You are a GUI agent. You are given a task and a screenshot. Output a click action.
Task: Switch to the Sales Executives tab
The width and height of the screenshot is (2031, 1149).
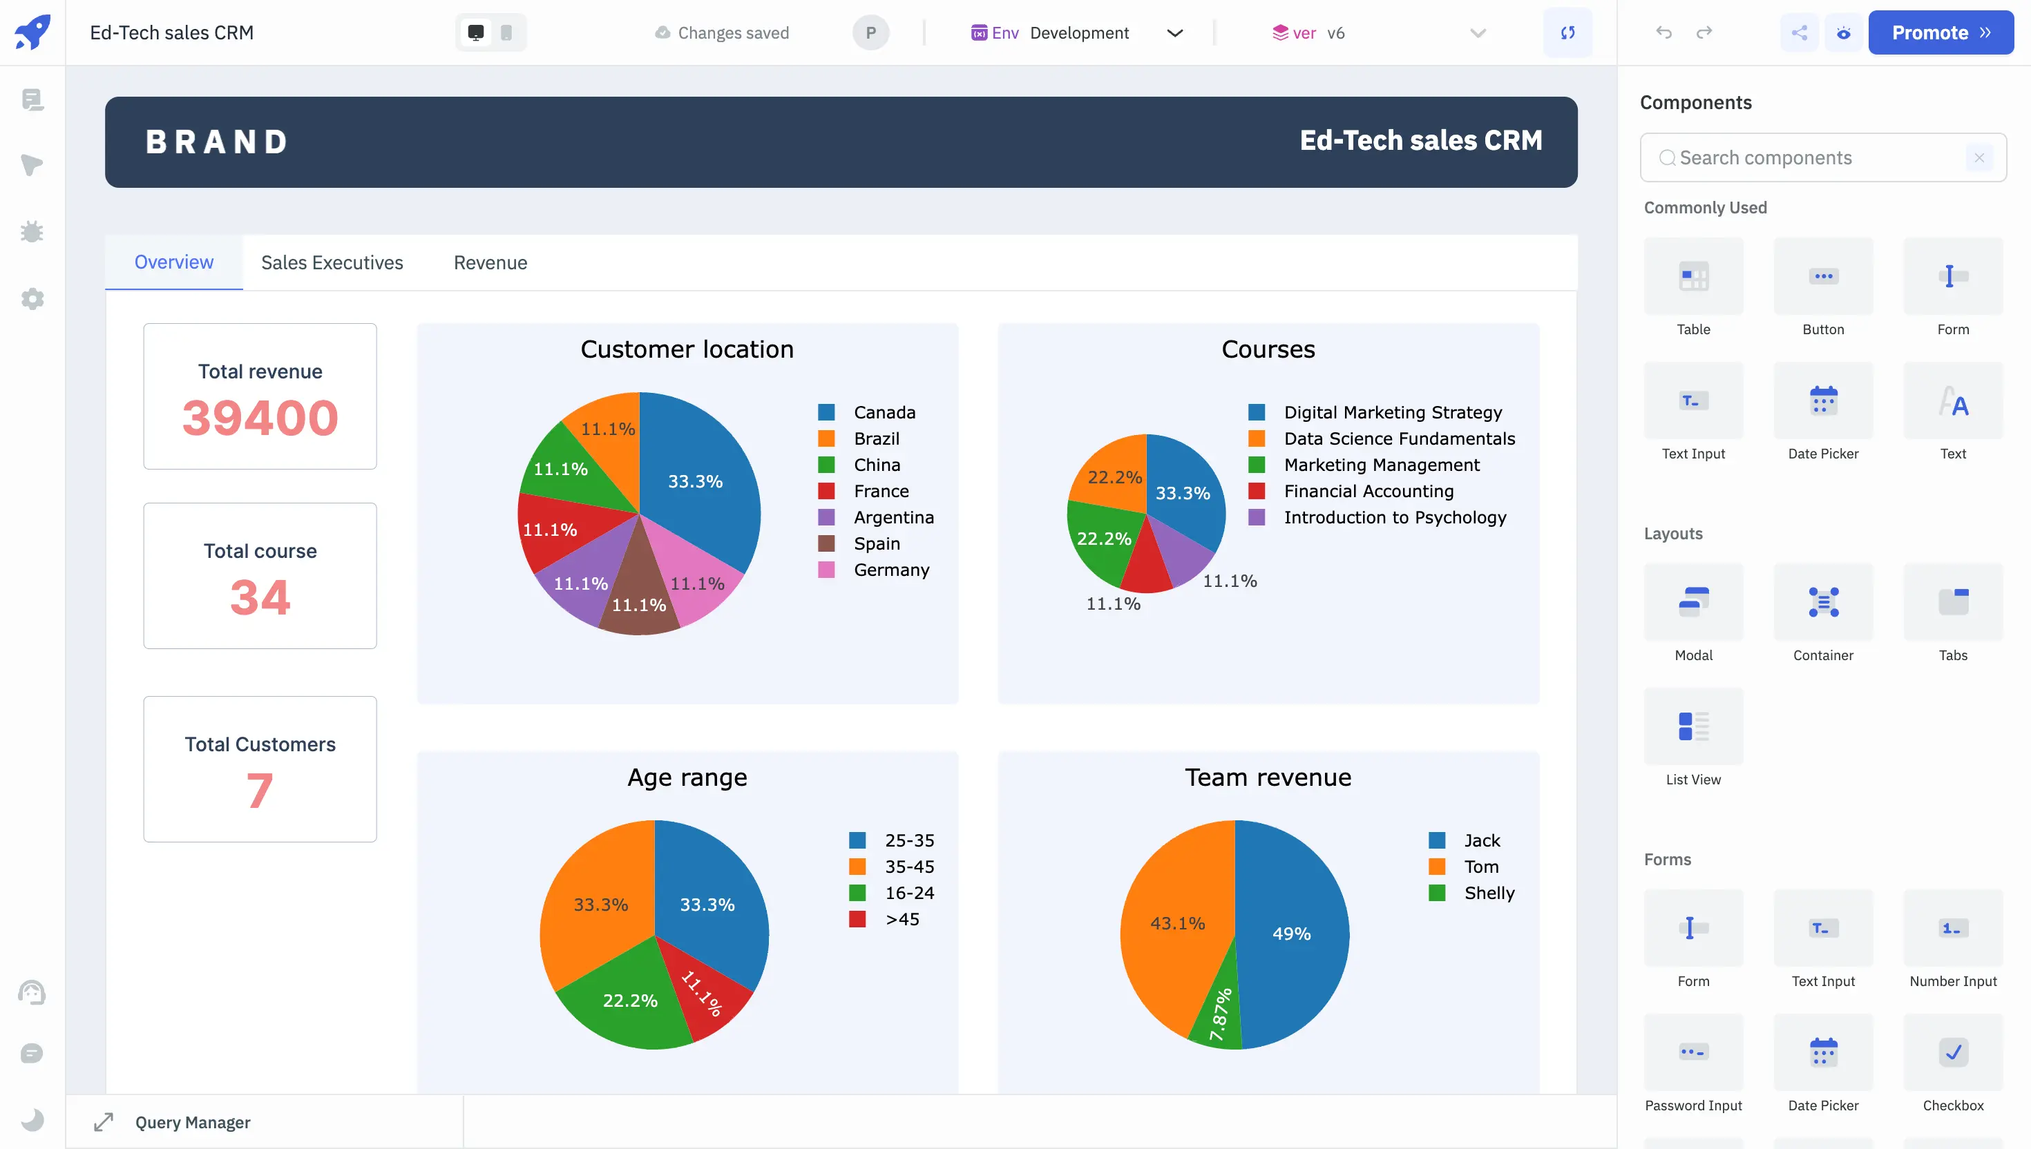tap(332, 262)
